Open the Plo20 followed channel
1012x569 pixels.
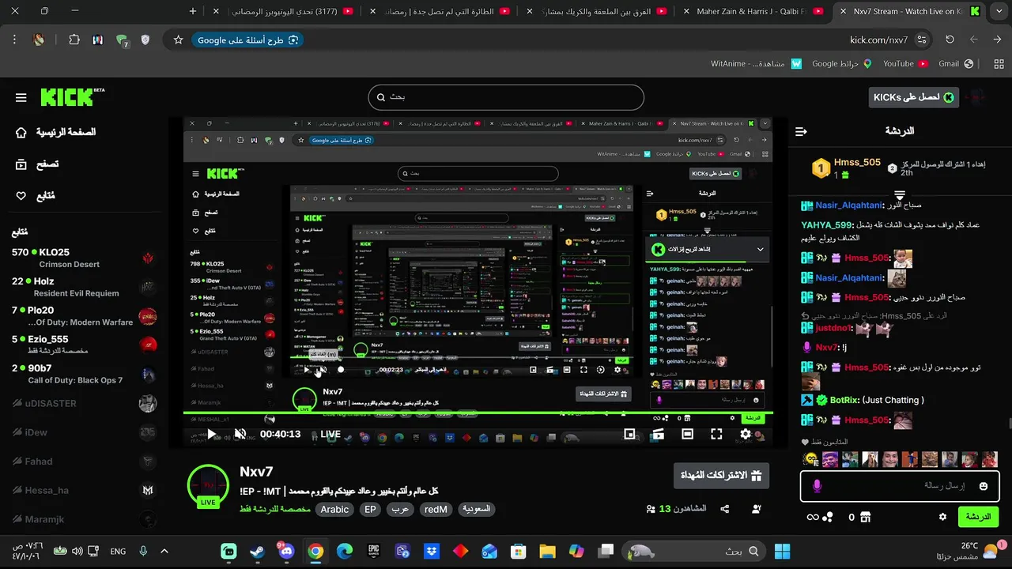tap(85, 316)
